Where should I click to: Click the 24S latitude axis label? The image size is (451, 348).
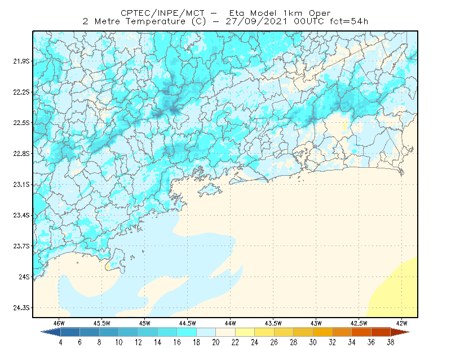(x=24, y=276)
